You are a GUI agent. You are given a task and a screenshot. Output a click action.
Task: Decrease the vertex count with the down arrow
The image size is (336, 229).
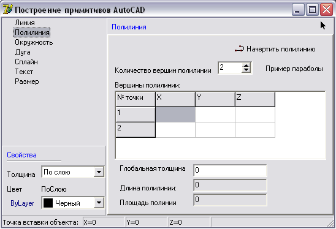[x=246, y=70]
